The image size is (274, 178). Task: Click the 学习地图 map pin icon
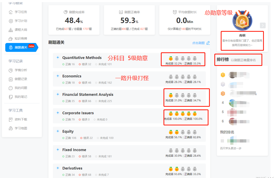(x=11, y=128)
